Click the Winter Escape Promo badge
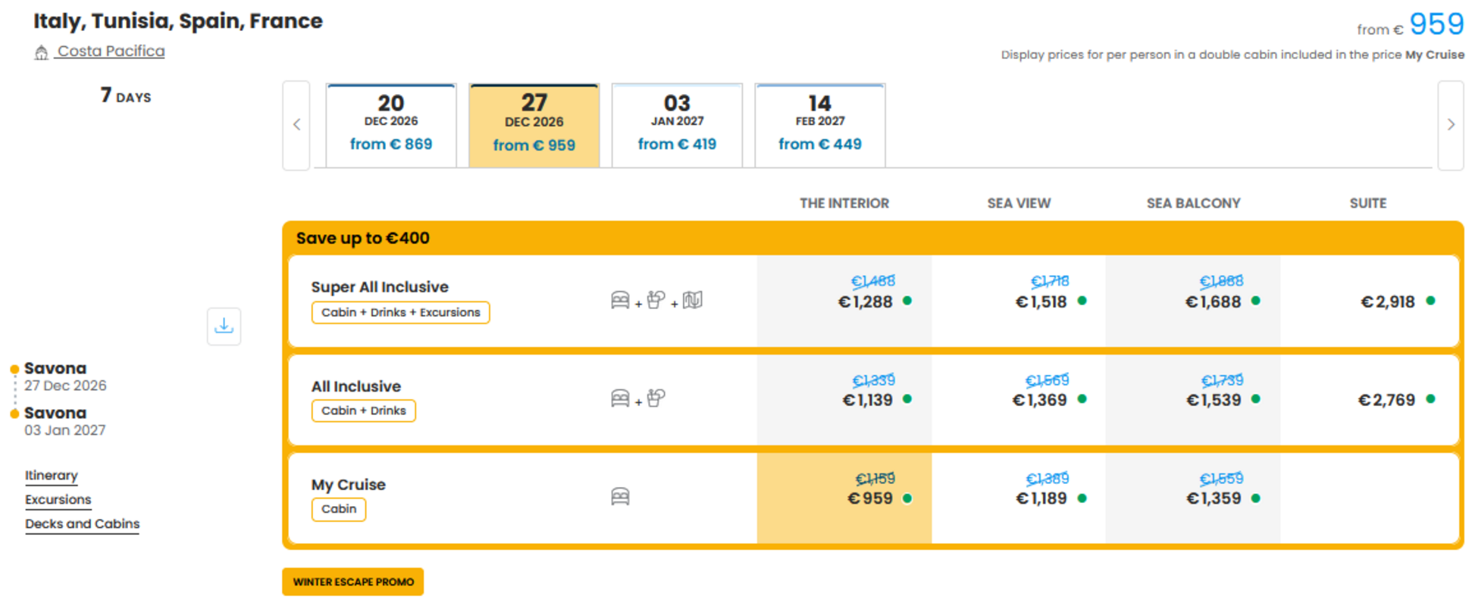 point(353,582)
